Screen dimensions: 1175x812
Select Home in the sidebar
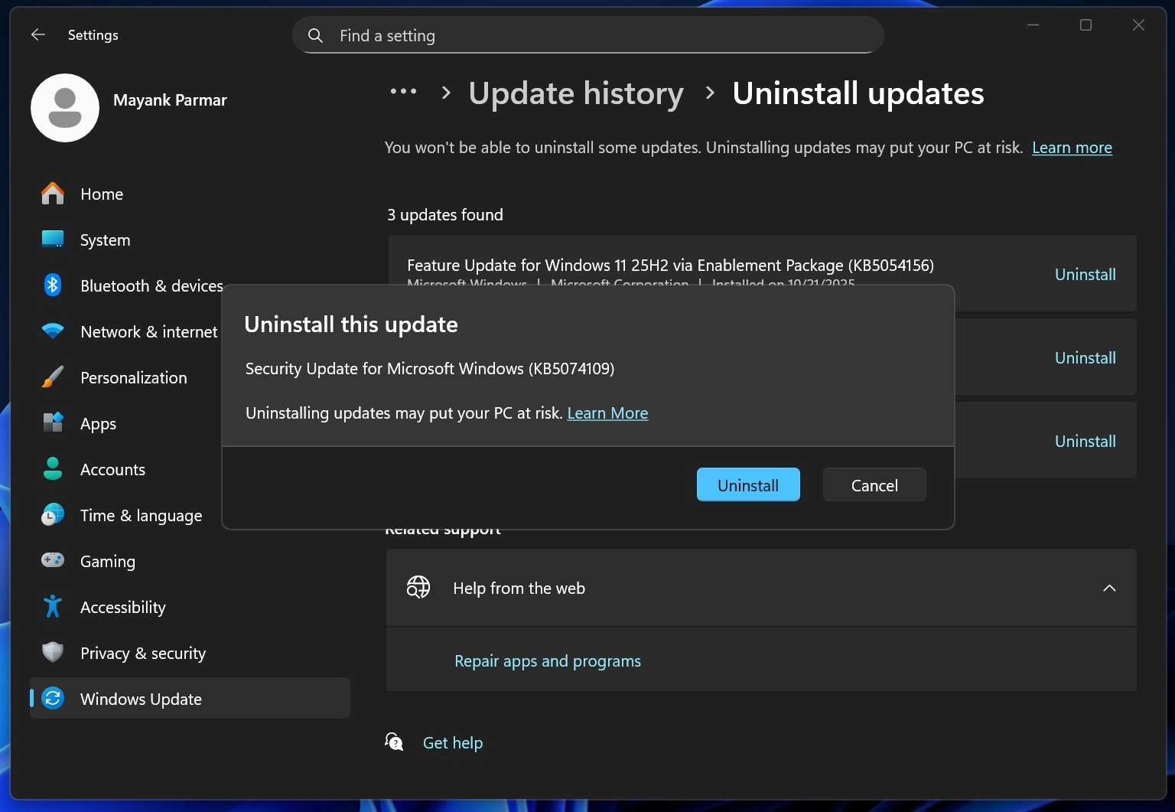(101, 194)
